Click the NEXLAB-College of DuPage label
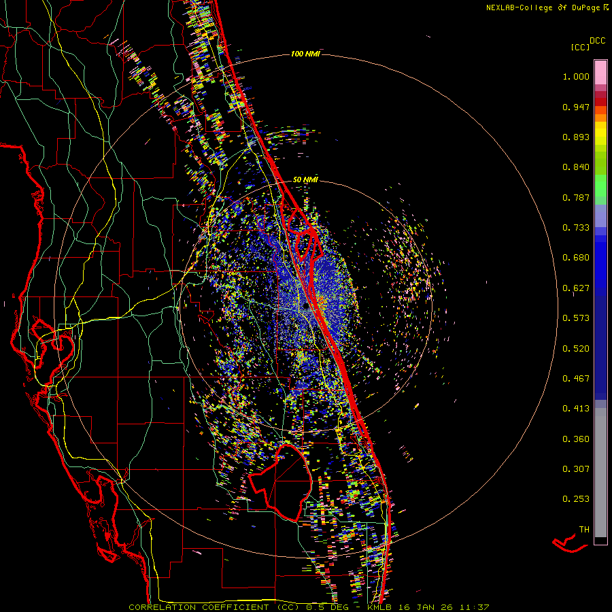 coord(547,7)
